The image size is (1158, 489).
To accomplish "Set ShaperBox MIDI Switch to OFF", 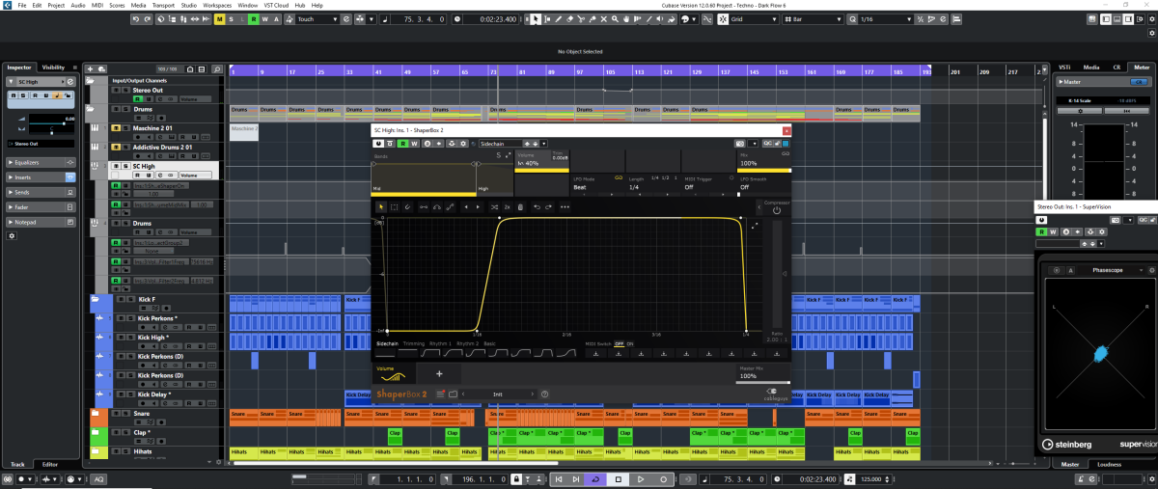I will click(x=619, y=343).
